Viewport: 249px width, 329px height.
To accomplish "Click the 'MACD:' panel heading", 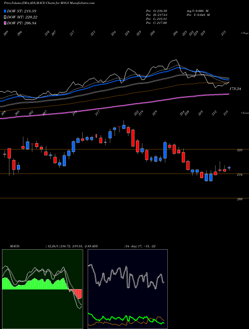I will (14, 246).
